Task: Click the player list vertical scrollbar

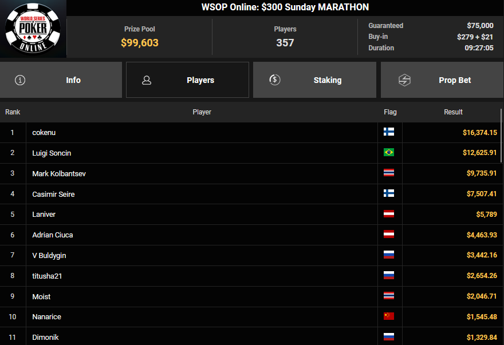Action: tap(501, 136)
